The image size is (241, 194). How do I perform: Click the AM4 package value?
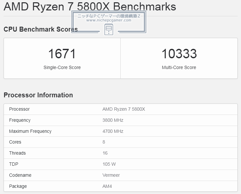tap(107, 186)
